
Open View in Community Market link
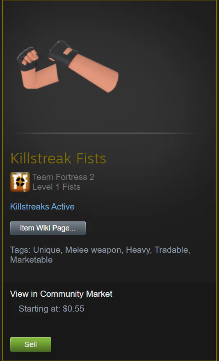[x=61, y=294]
